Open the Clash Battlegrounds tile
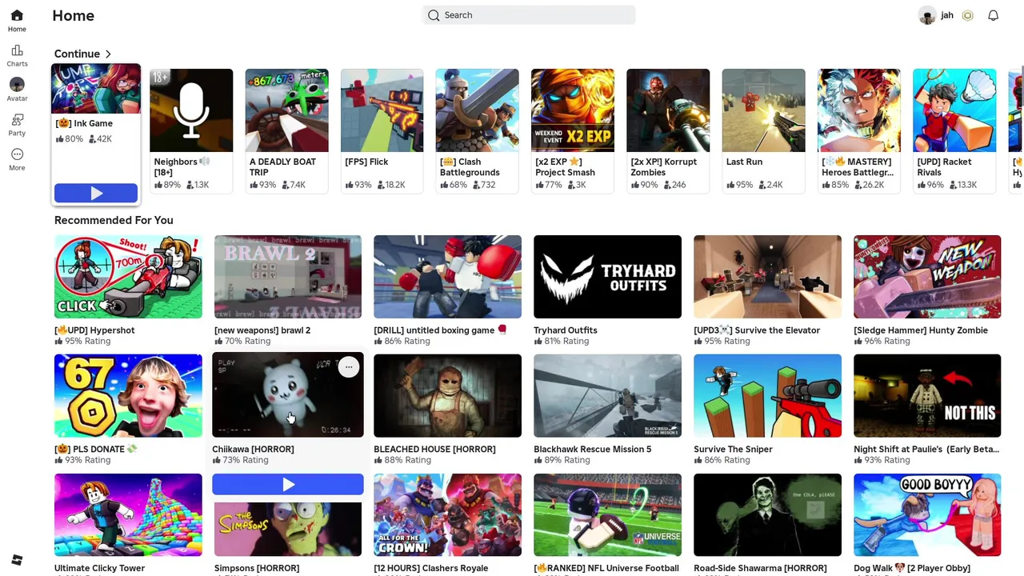Image resolution: width=1024 pixels, height=576 pixels. pos(477,130)
